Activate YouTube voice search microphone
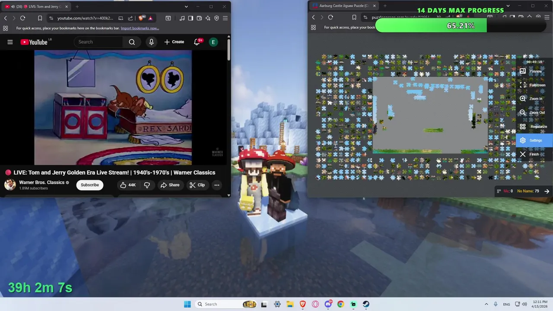 pos(151,42)
